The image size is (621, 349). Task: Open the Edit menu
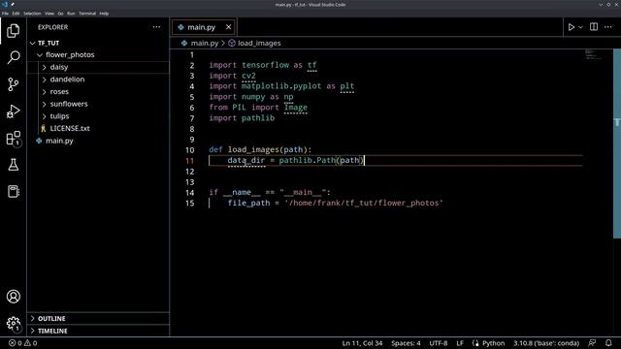pos(16,14)
